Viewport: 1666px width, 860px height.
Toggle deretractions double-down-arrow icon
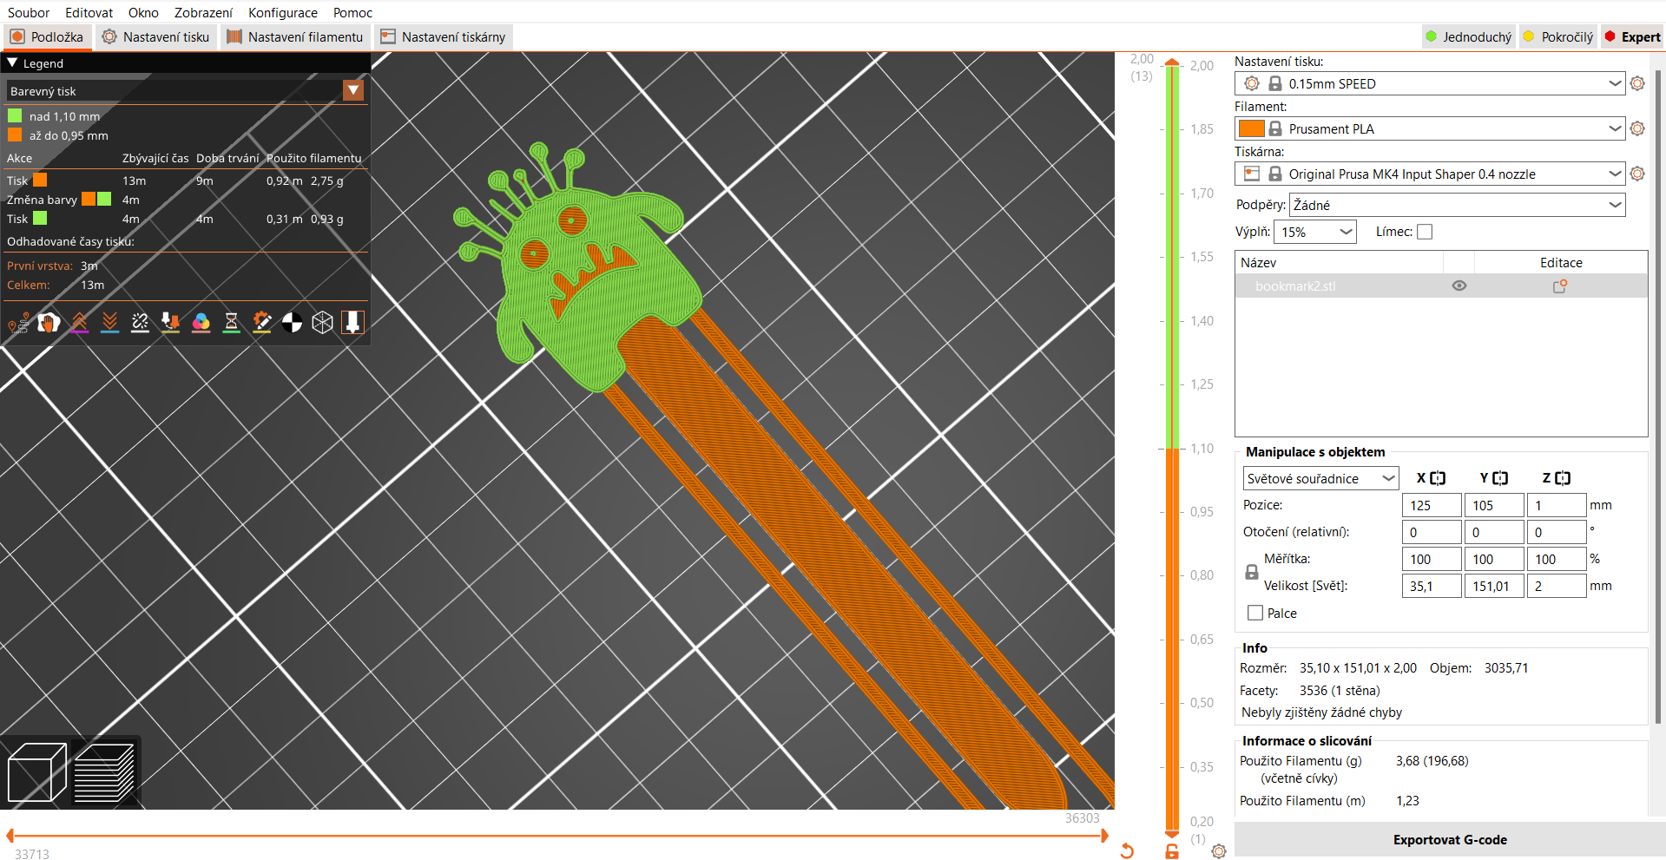point(109,323)
